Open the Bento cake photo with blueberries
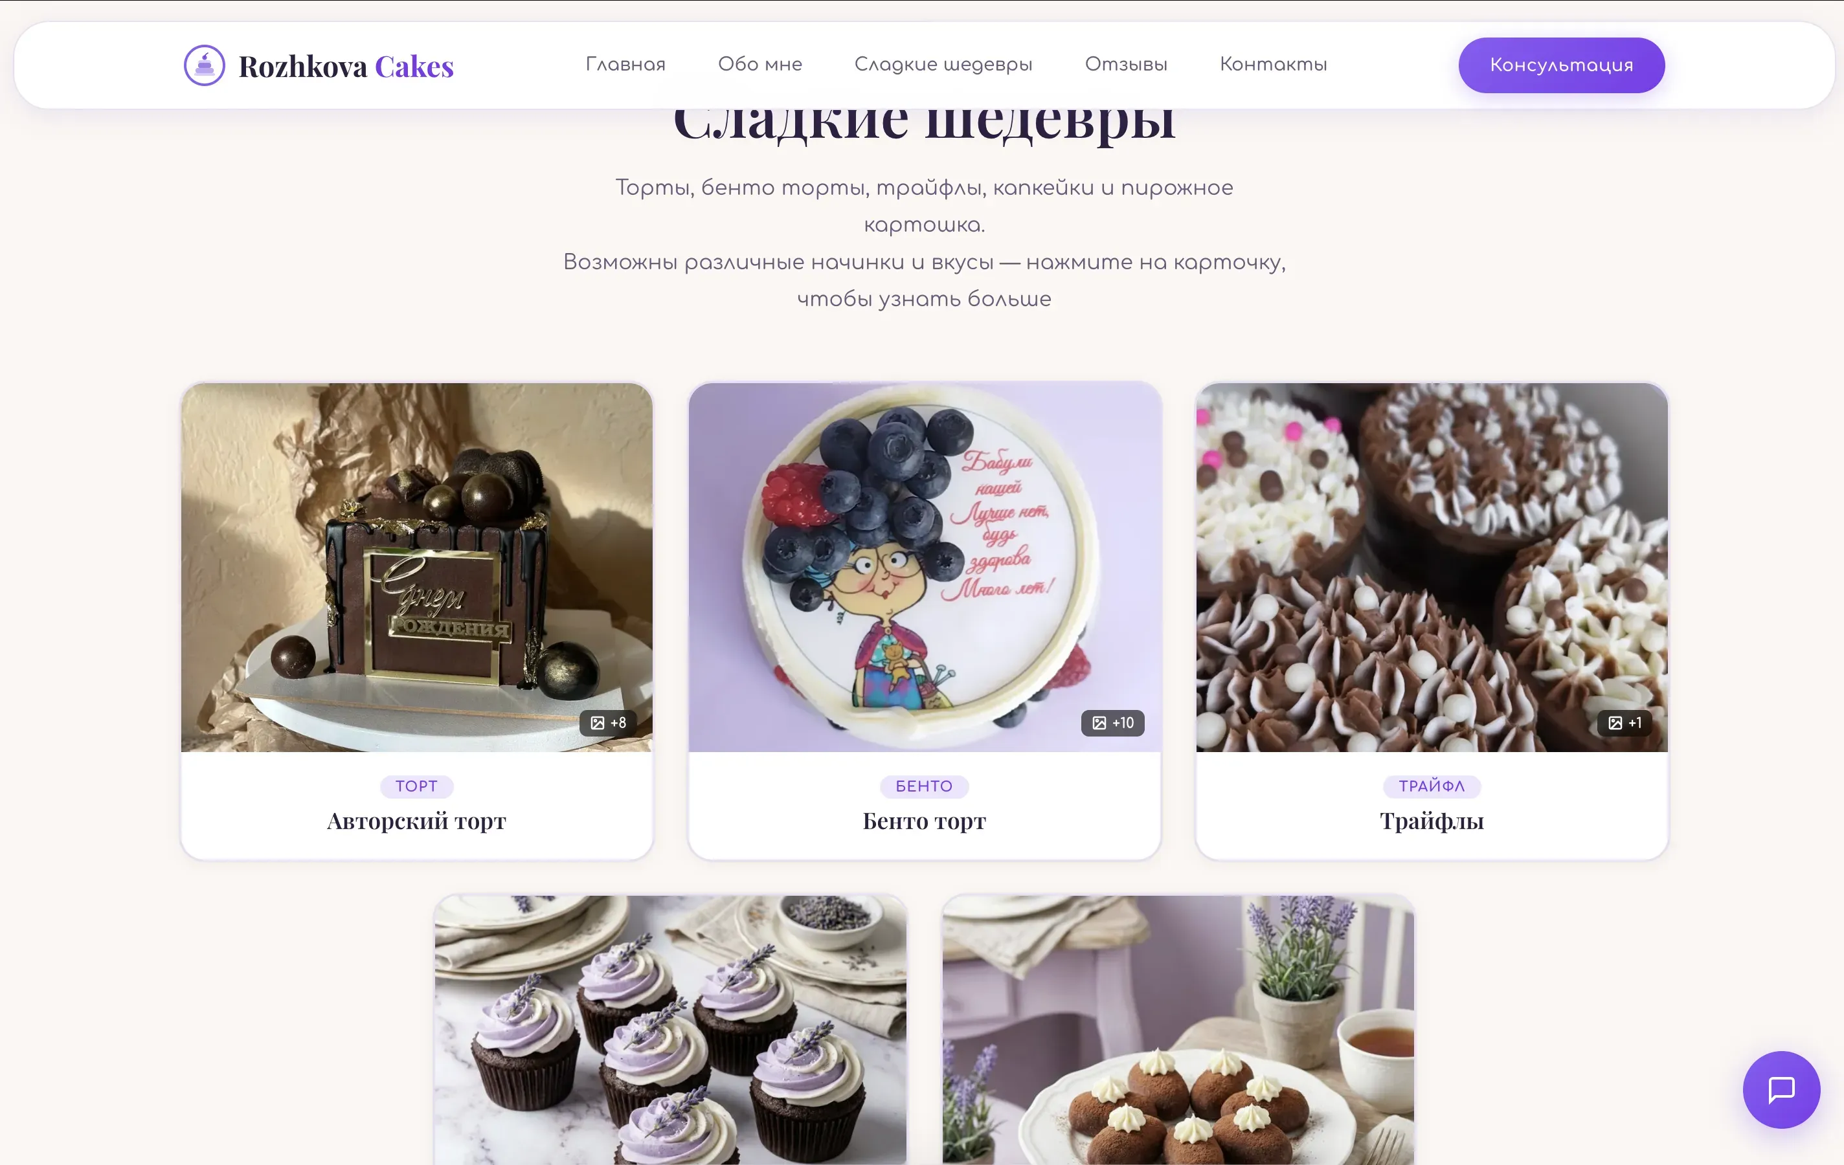1844x1165 pixels. coord(925,567)
